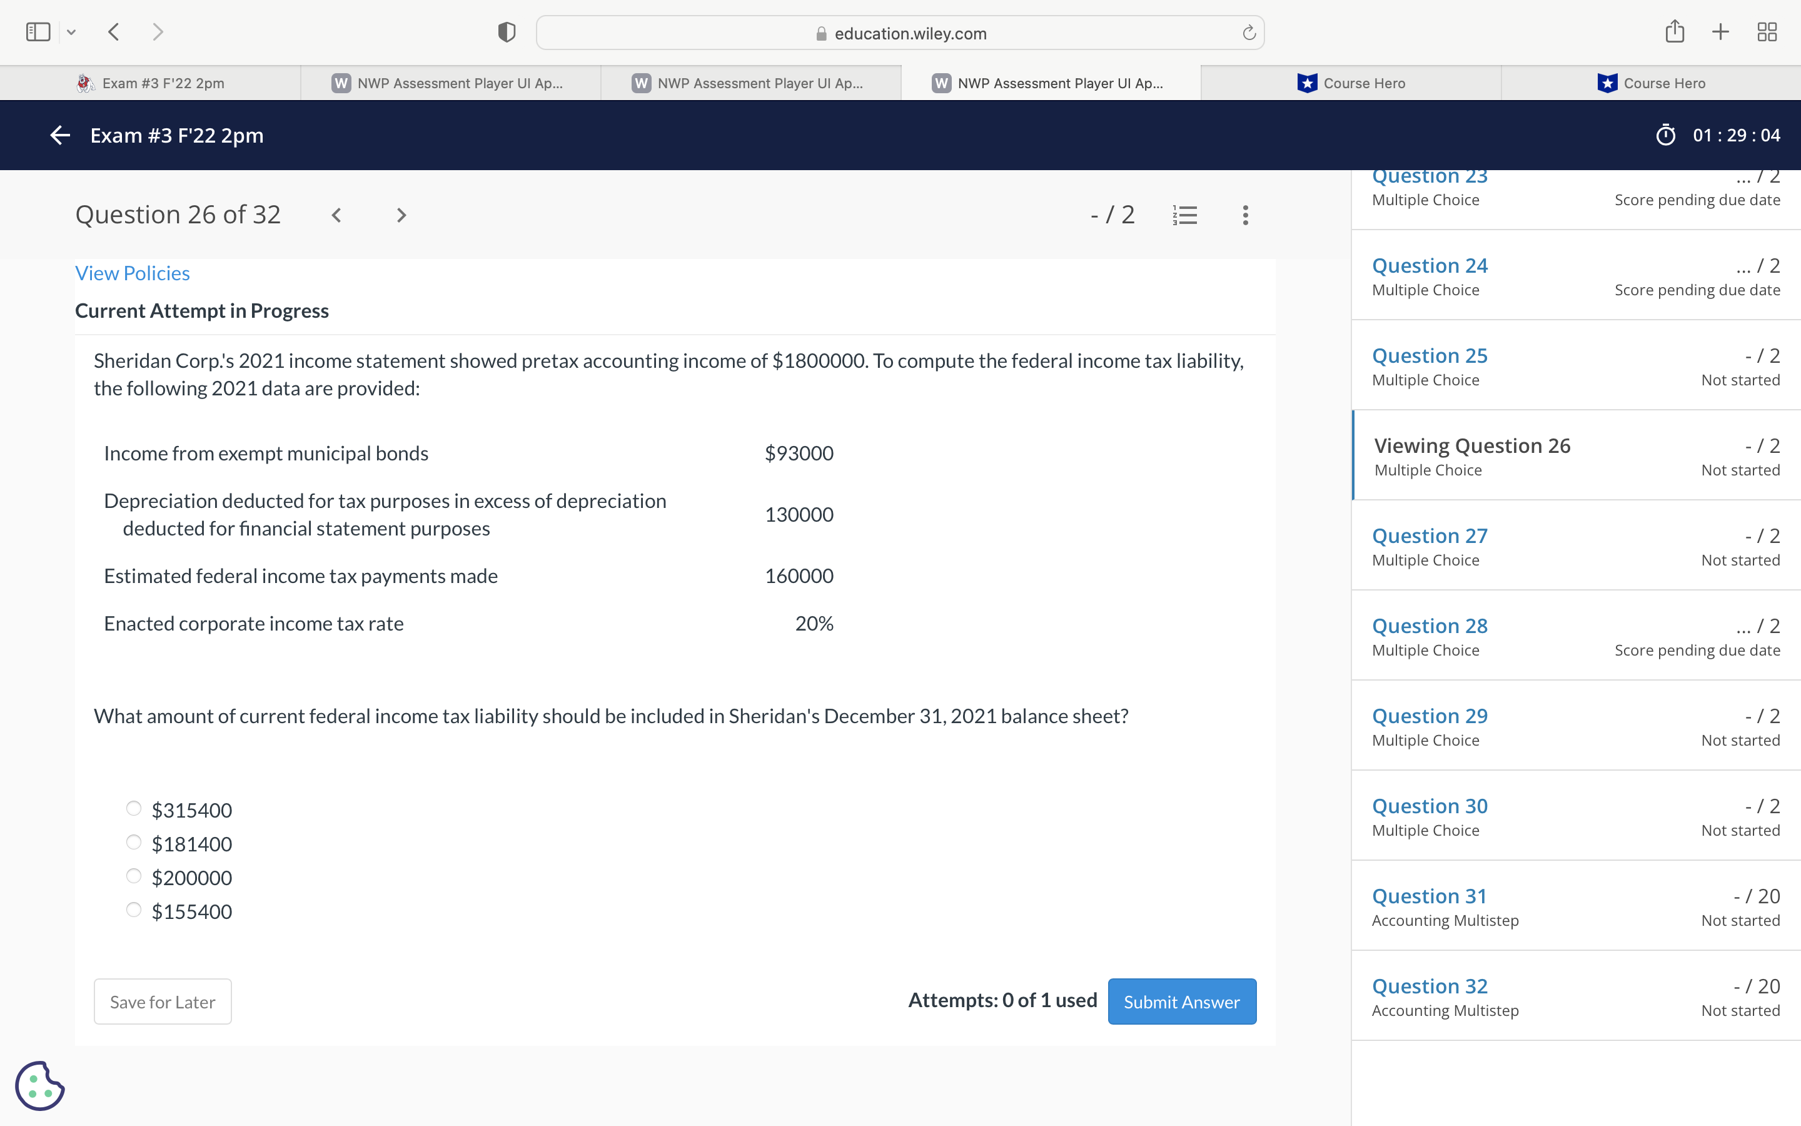
Task: Open the three-dot more options menu
Action: (1245, 215)
